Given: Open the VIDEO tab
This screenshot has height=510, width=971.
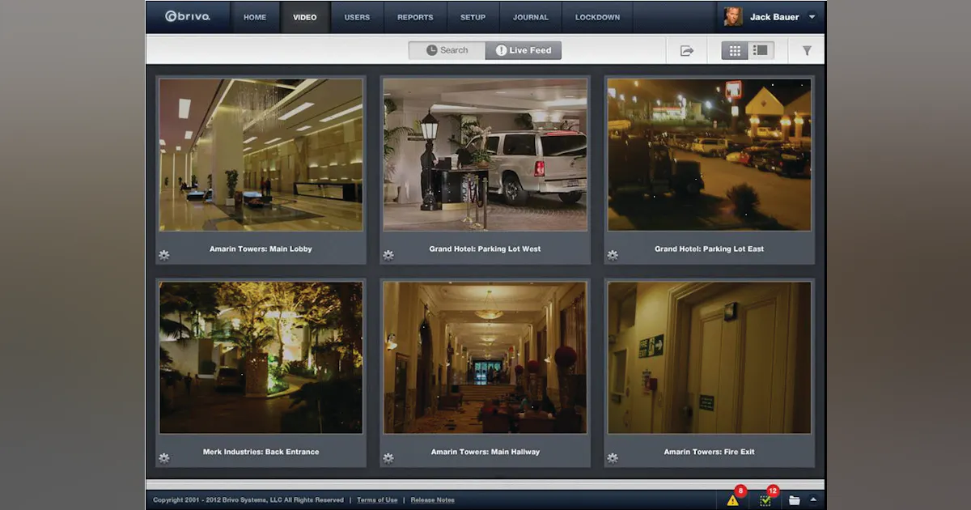Looking at the screenshot, I should point(305,17).
